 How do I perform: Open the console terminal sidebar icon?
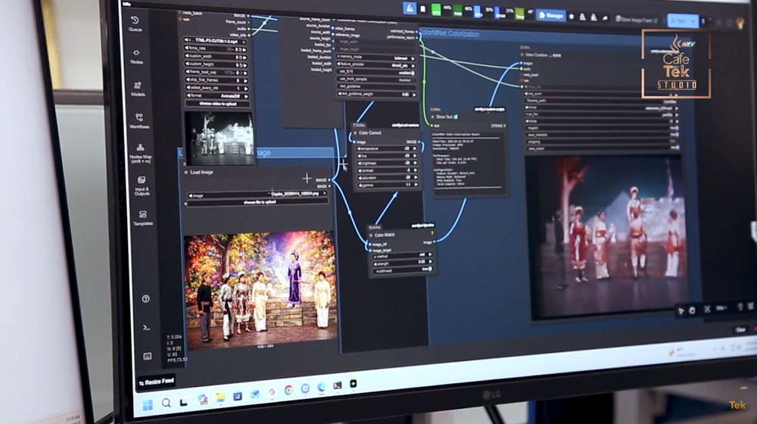(146, 328)
